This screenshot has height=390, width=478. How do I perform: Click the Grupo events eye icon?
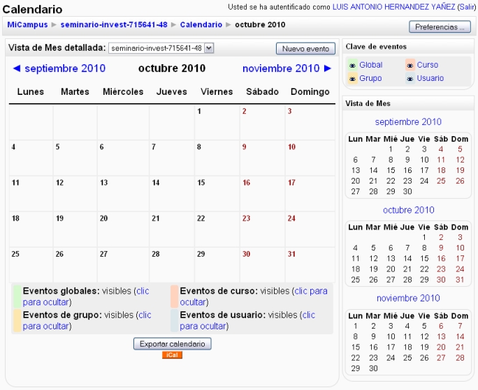click(353, 79)
